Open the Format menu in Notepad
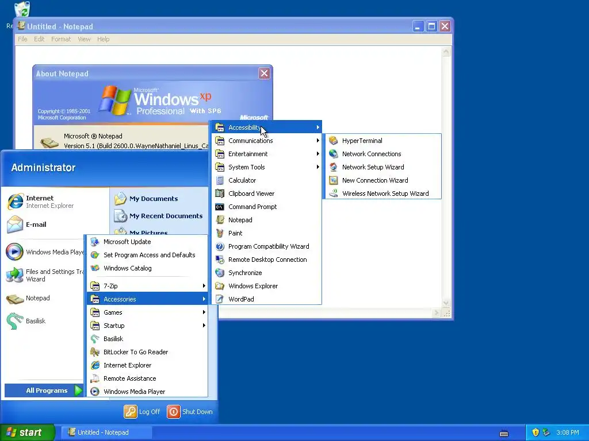Screen dimensions: 589x441 point(61,39)
